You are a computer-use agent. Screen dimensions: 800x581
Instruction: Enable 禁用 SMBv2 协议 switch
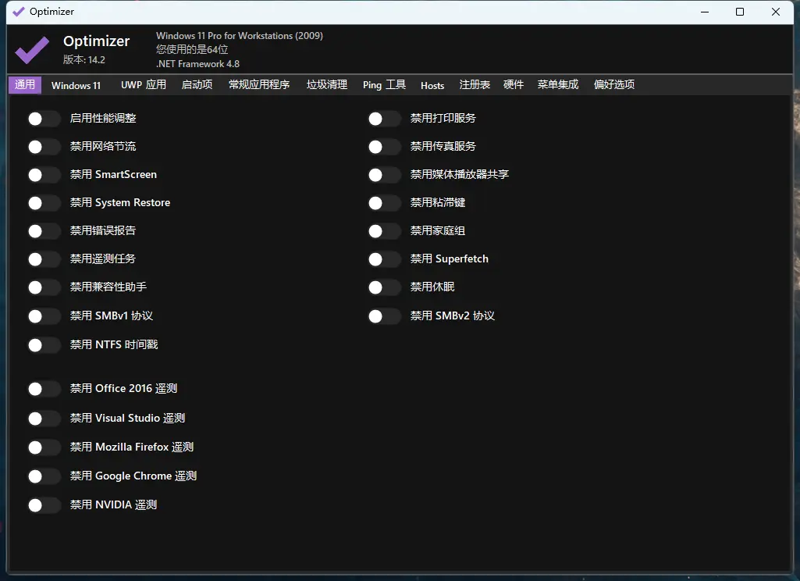coord(385,316)
